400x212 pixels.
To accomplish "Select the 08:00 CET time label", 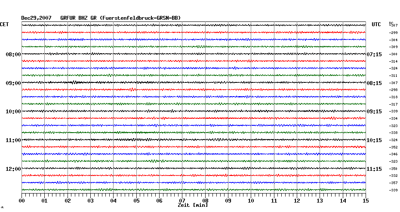I will [13, 55].
